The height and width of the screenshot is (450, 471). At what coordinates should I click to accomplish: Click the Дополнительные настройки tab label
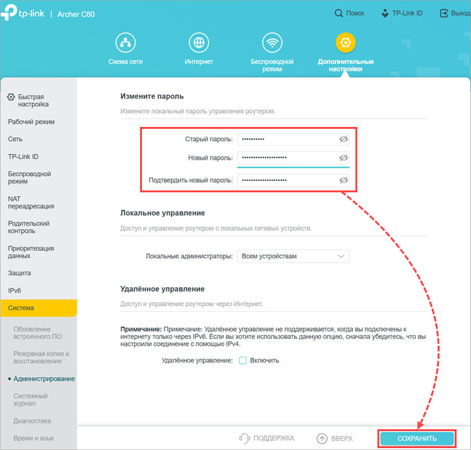(346, 65)
